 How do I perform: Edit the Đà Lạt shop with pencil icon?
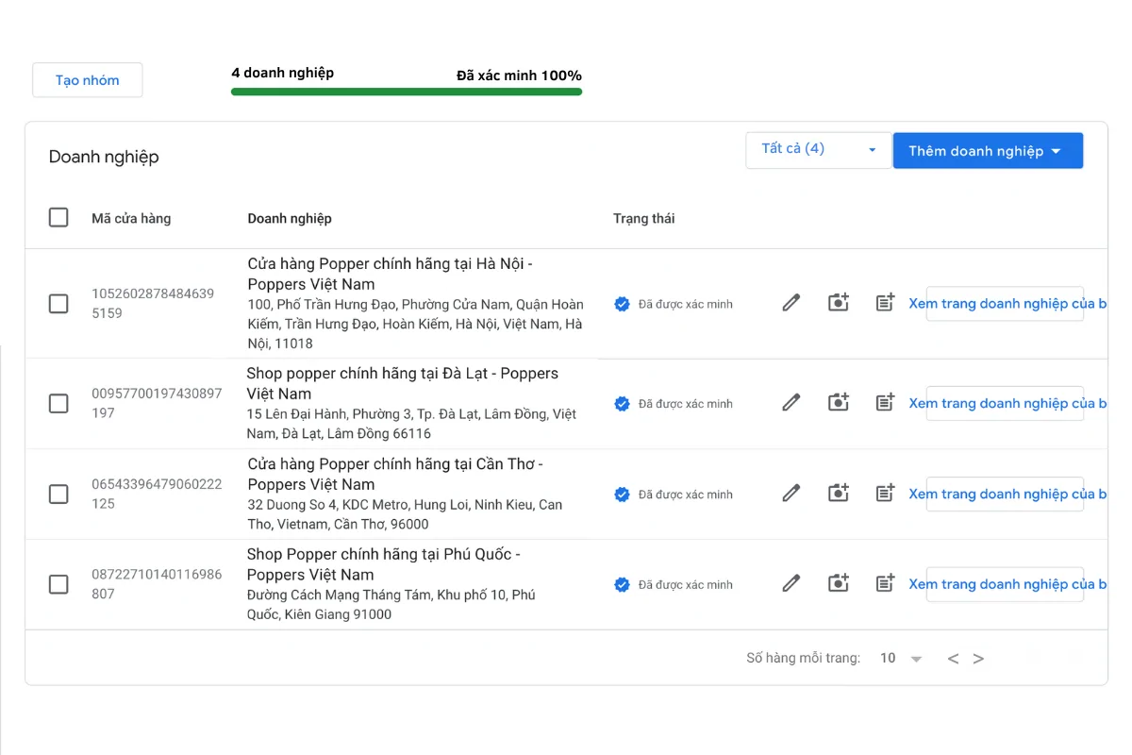pyautogui.click(x=791, y=403)
